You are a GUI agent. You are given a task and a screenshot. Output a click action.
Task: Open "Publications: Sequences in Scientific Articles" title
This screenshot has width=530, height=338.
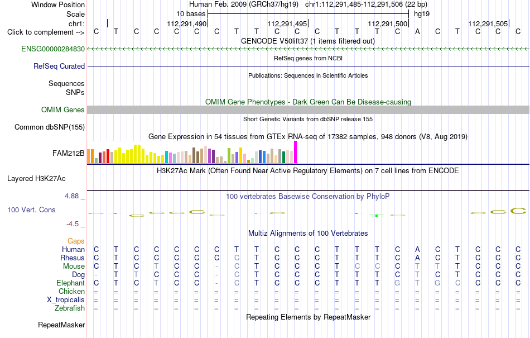(x=308, y=75)
